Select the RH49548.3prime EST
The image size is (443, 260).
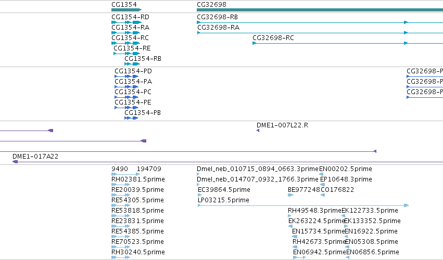tap(315, 211)
